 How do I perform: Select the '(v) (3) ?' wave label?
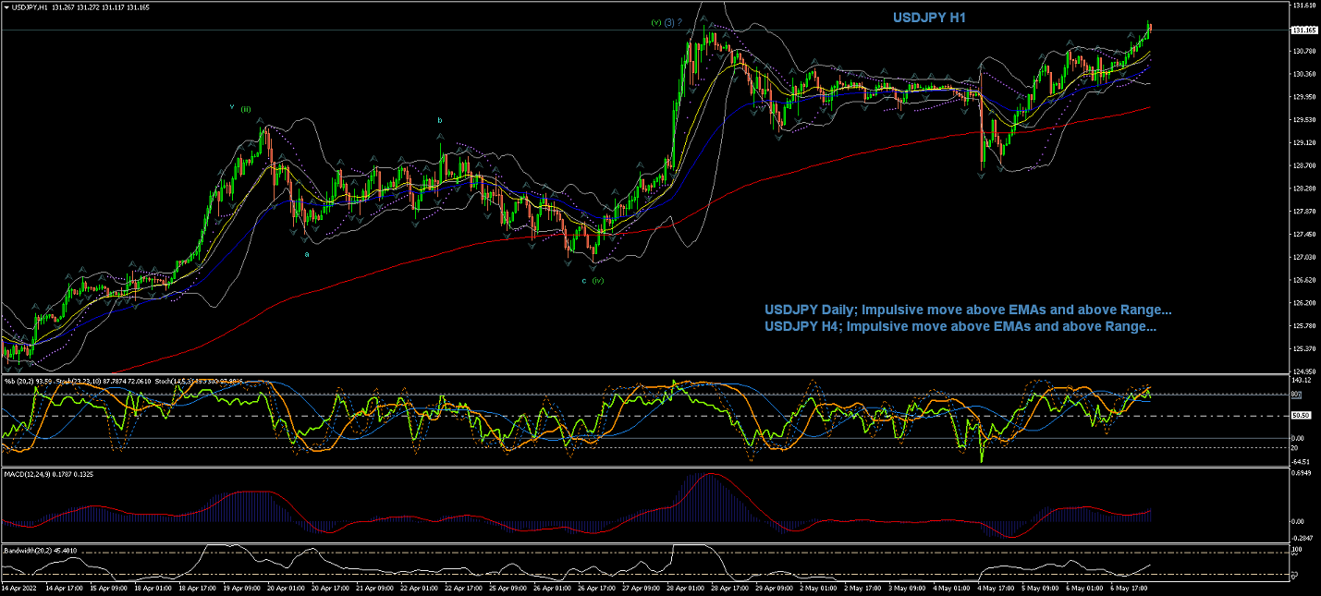click(667, 22)
